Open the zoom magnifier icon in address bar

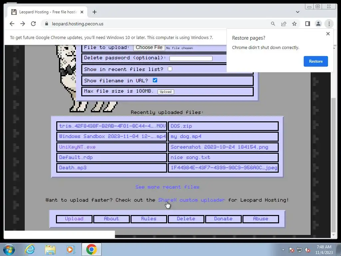(273, 24)
